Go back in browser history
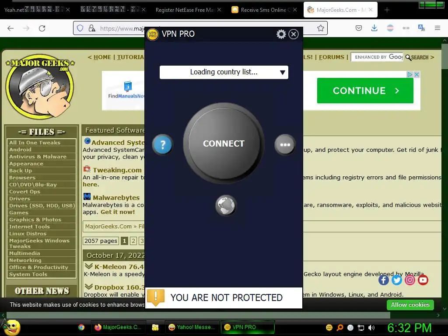 (10, 28)
